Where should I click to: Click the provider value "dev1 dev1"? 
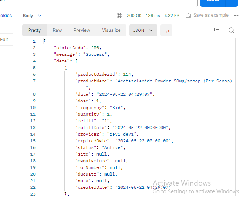122,134
